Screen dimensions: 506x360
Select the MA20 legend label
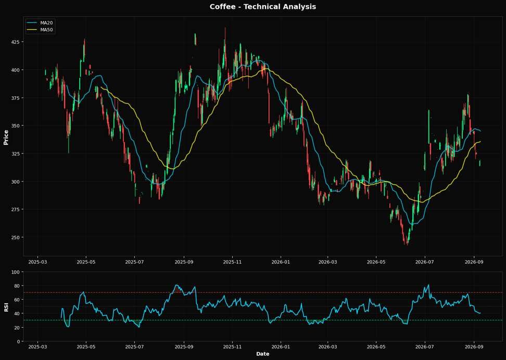pos(47,23)
